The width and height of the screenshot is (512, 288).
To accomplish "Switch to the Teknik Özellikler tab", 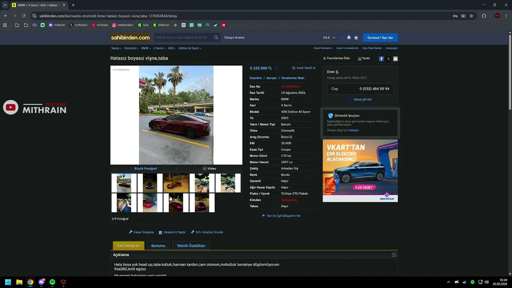I will coord(191,246).
